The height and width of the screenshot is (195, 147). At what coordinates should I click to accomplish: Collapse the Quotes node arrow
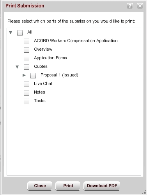[x=17, y=67]
